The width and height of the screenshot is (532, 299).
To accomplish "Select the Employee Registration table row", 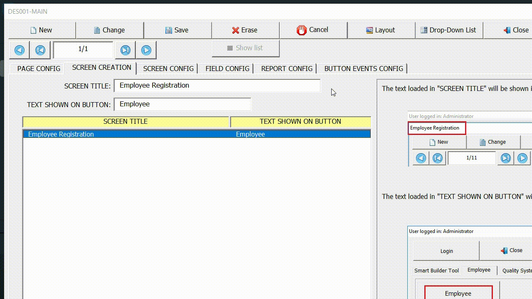I will coord(125,134).
